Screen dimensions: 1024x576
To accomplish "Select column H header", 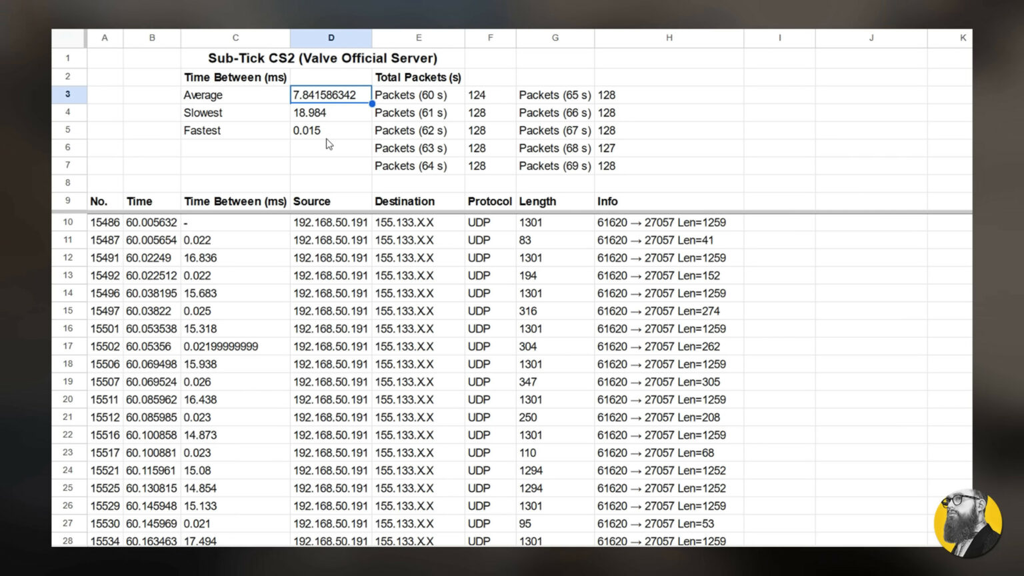I will point(669,38).
